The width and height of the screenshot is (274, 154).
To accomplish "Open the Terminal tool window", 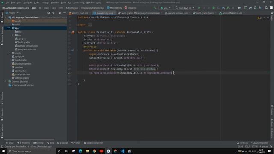I will (x=38, y=143).
